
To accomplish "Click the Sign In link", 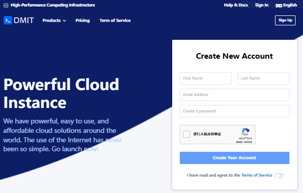I will click(262, 5).
